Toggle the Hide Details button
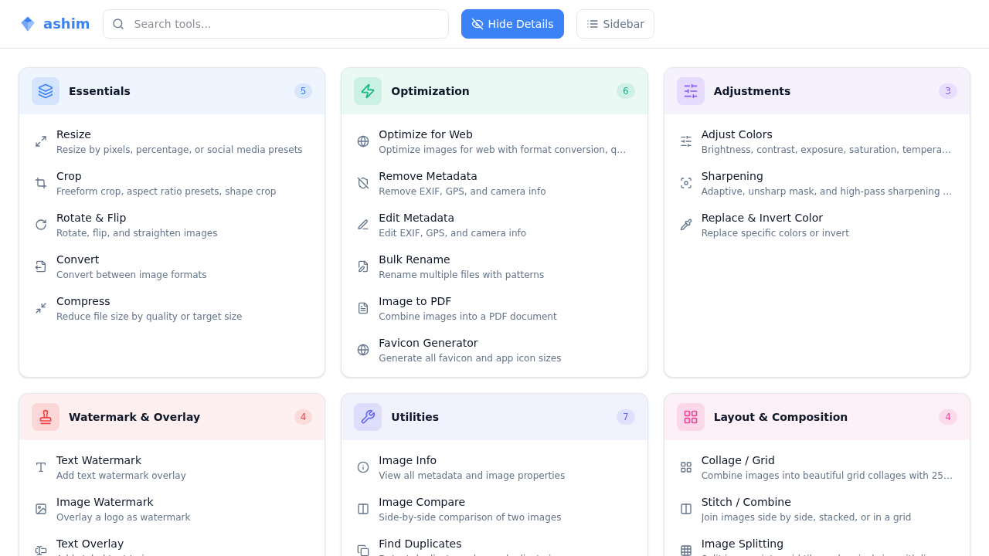Screen dimensions: 989x556 point(512,24)
